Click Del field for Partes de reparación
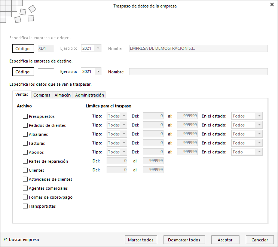Screen dimensions: 278x247 117,161
